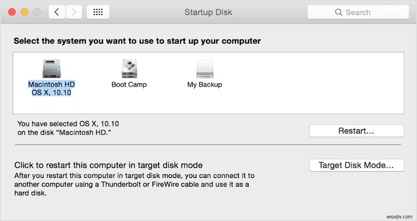417x221 pixels.
Task: Focus the Search input field
Action: [x=365, y=12]
